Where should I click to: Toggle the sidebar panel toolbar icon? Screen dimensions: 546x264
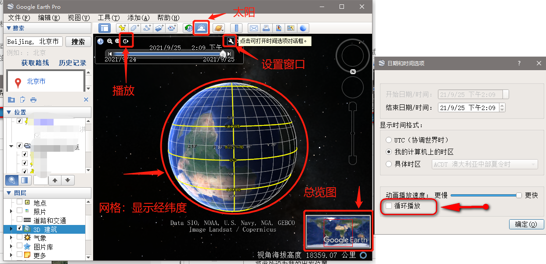pyautogui.click(x=104, y=28)
